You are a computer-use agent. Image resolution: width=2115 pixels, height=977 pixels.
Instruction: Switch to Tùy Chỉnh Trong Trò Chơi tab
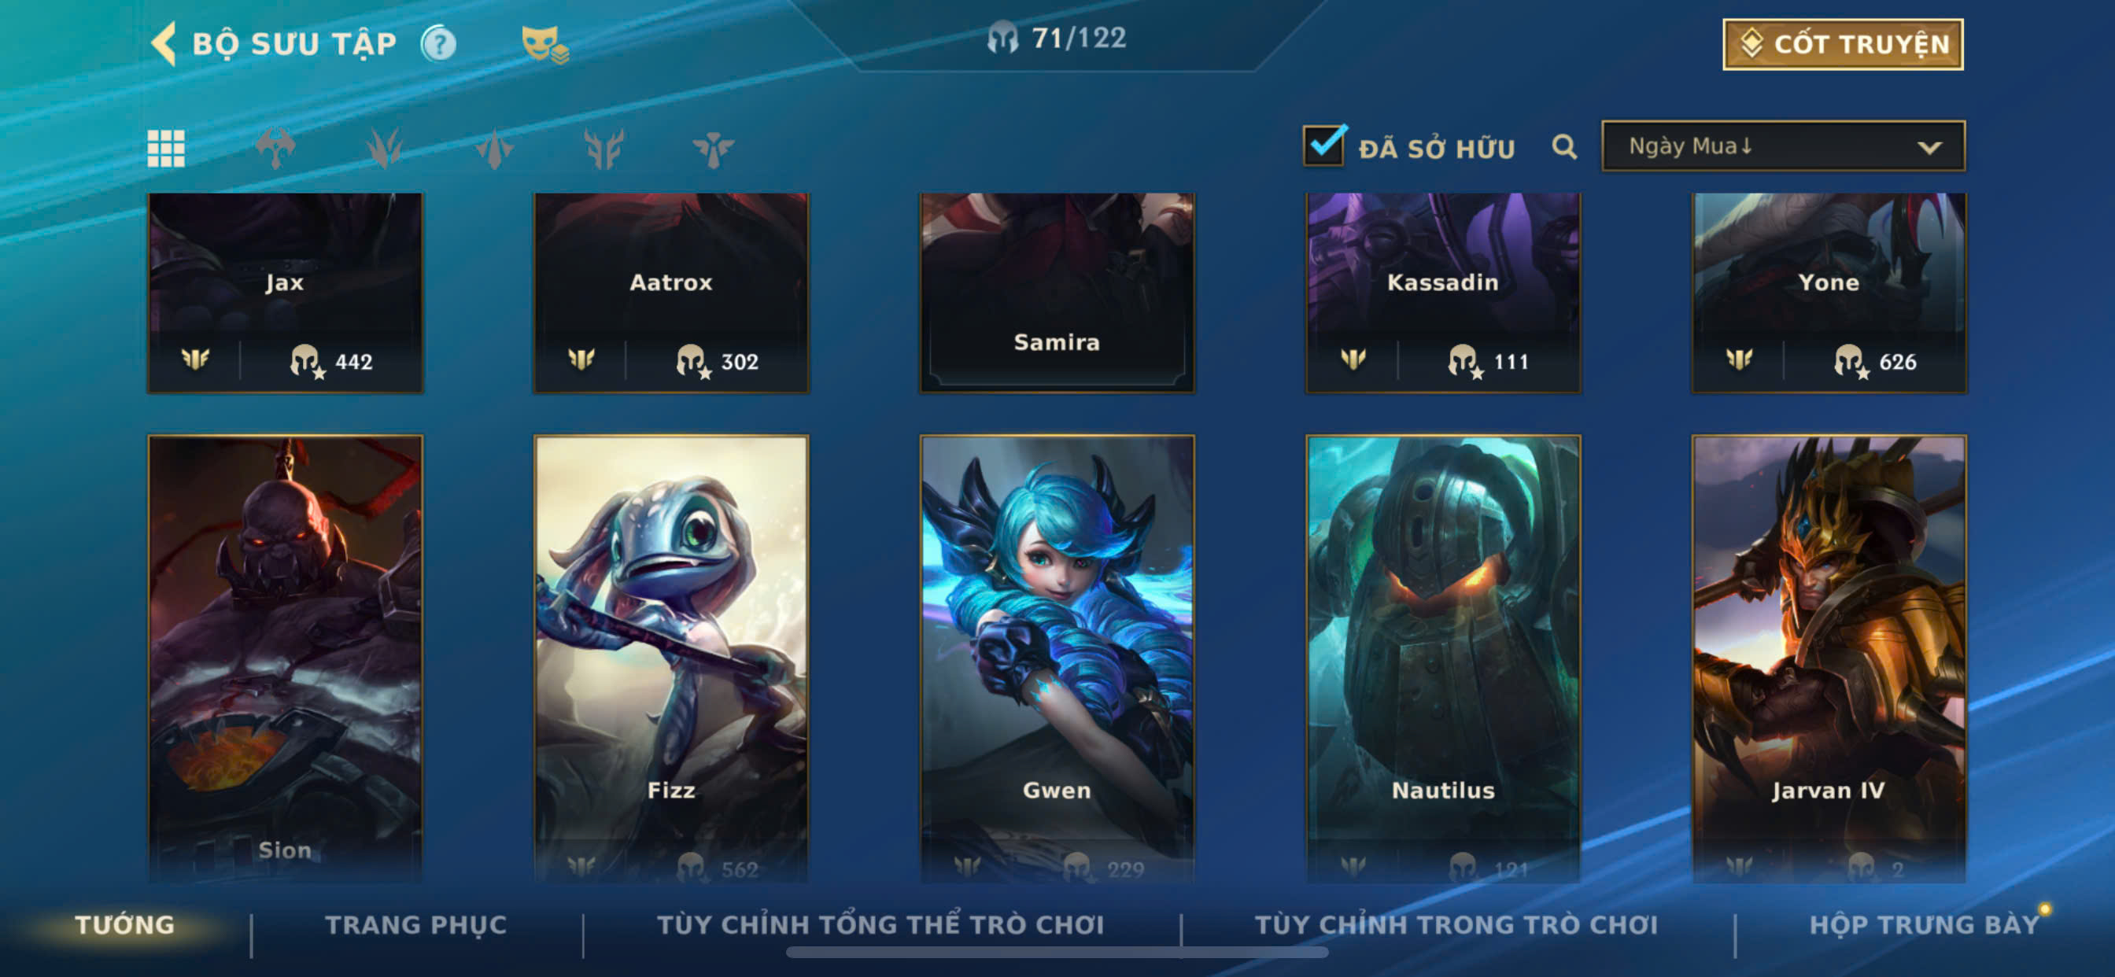click(x=1456, y=925)
